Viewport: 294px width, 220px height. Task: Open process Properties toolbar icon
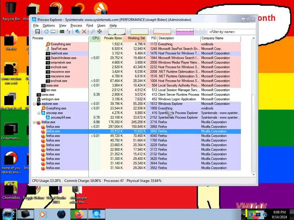77,32
